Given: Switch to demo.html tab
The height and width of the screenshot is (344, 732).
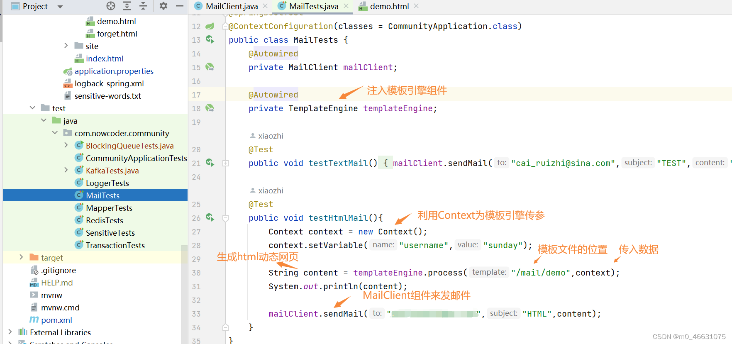Looking at the screenshot, I should 389,6.
